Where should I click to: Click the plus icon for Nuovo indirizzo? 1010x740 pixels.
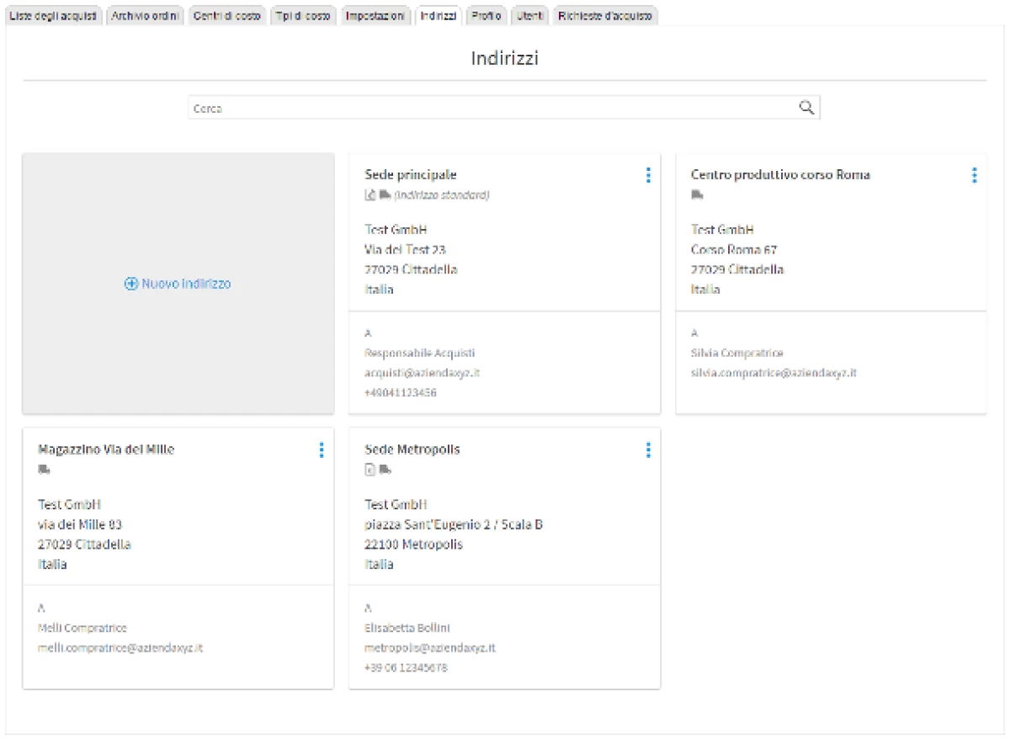point(130,285)
